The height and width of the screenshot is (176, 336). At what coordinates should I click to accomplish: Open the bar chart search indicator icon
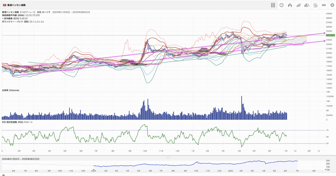coord(307,5)
